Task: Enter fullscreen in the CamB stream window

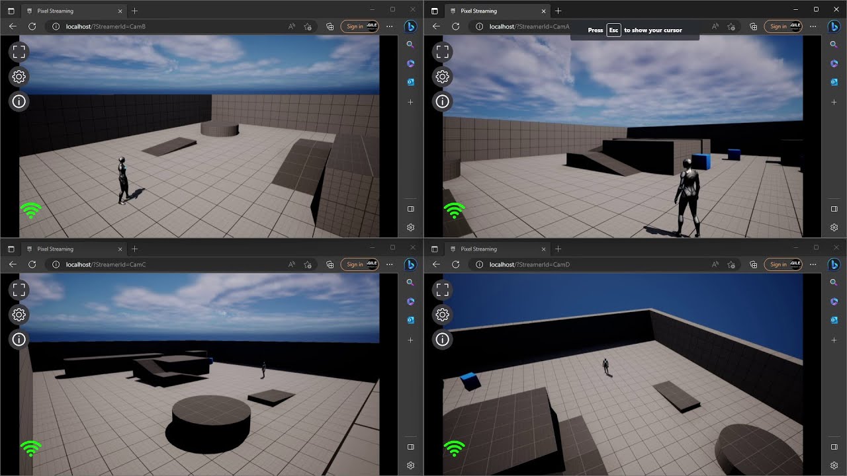Action: (19, 52)
